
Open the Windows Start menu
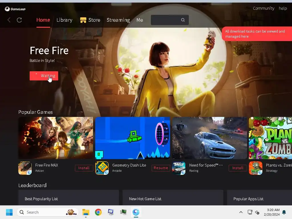[9, 212]
